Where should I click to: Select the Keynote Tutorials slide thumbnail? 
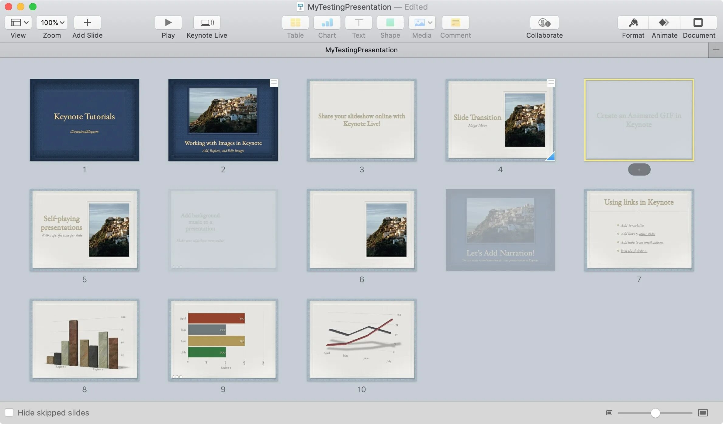pyautogui.click(x=84, y=120)
